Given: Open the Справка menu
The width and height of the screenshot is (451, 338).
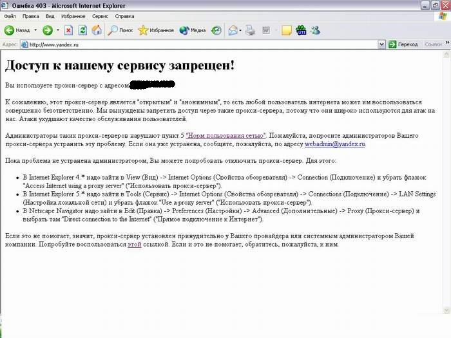Looking at the screenshot, I should [124, 16].
